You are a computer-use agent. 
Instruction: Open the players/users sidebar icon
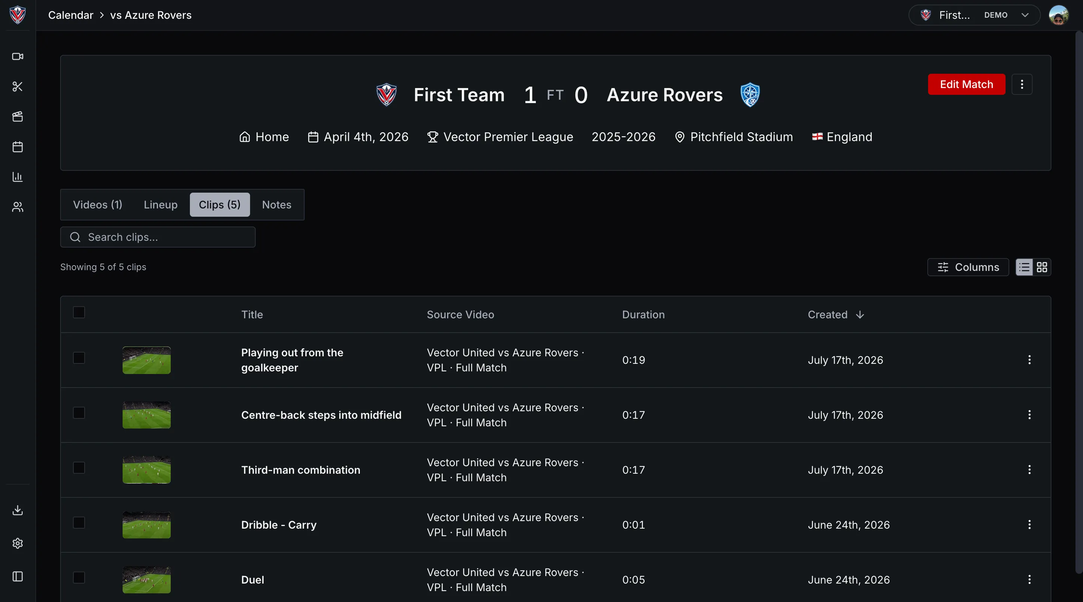[18, 207]
